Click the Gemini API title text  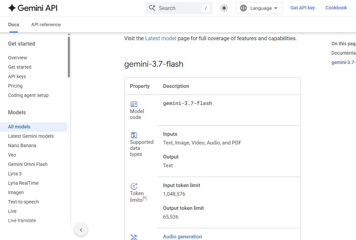[38, 8]
